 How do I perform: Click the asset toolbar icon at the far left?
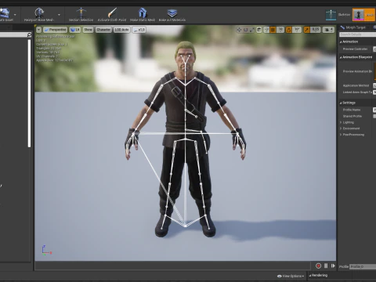(5, 13)
